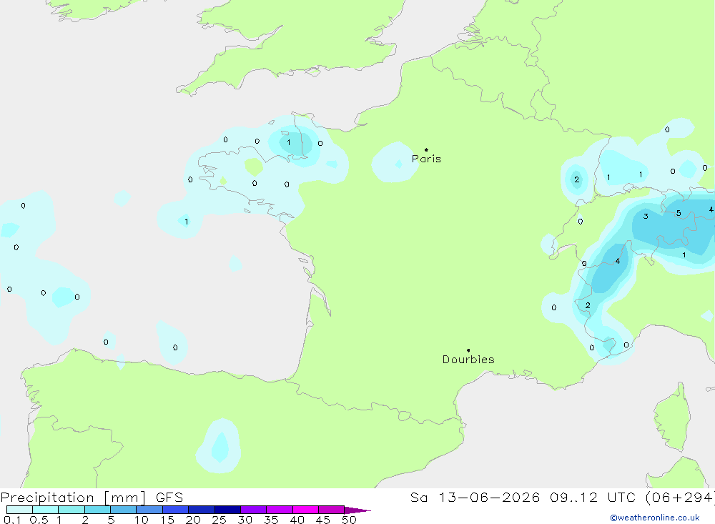Click the 'Precipitation [mm] GFS' legend title

[92, 498]
